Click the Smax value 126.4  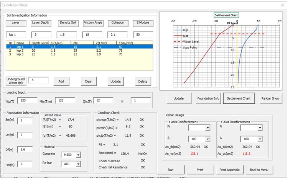pos(125,154)
